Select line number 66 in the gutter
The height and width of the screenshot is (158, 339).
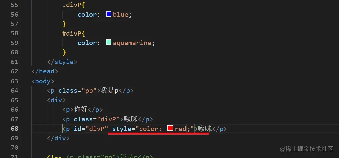click(x=14, y=110)
